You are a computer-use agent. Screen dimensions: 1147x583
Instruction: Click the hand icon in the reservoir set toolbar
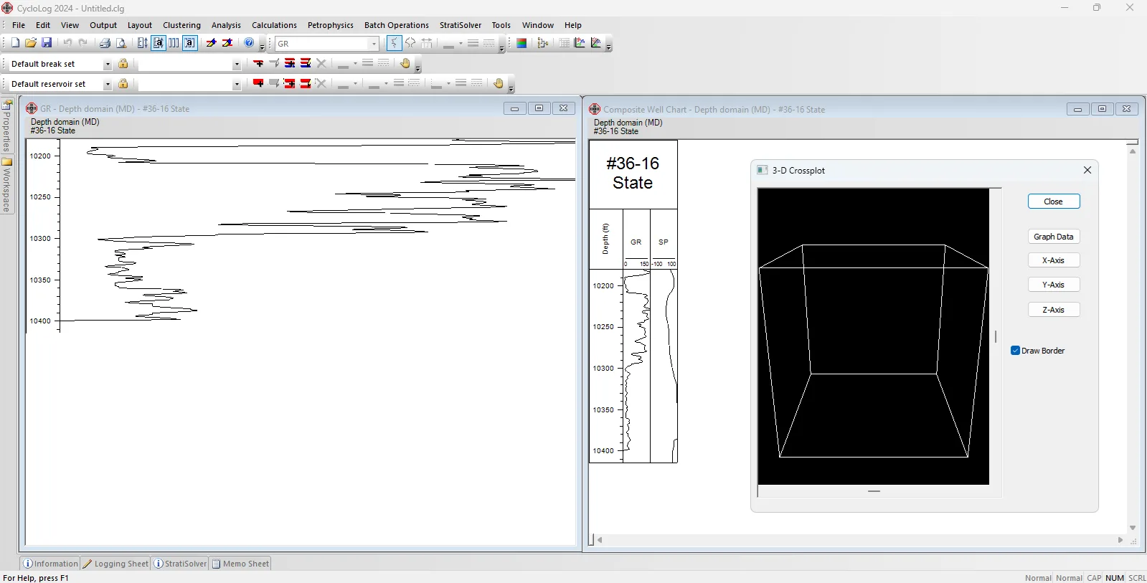pyautogui.click(x=499, y=83)
